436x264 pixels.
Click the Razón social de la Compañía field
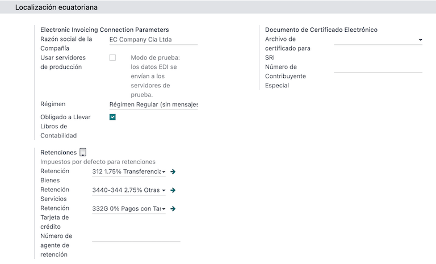pyautogui.click(x=153, y=40)
